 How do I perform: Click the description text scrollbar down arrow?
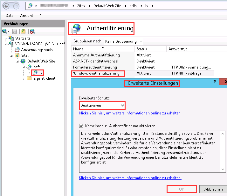coord(223,170)
